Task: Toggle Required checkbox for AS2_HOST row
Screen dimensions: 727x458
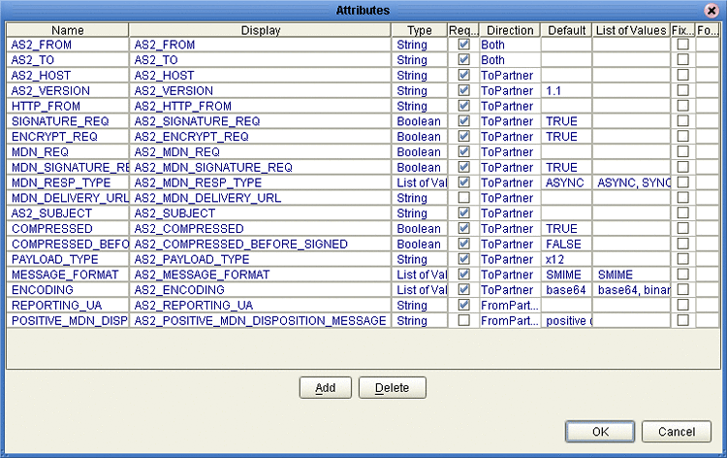Action: click(463, 75)
